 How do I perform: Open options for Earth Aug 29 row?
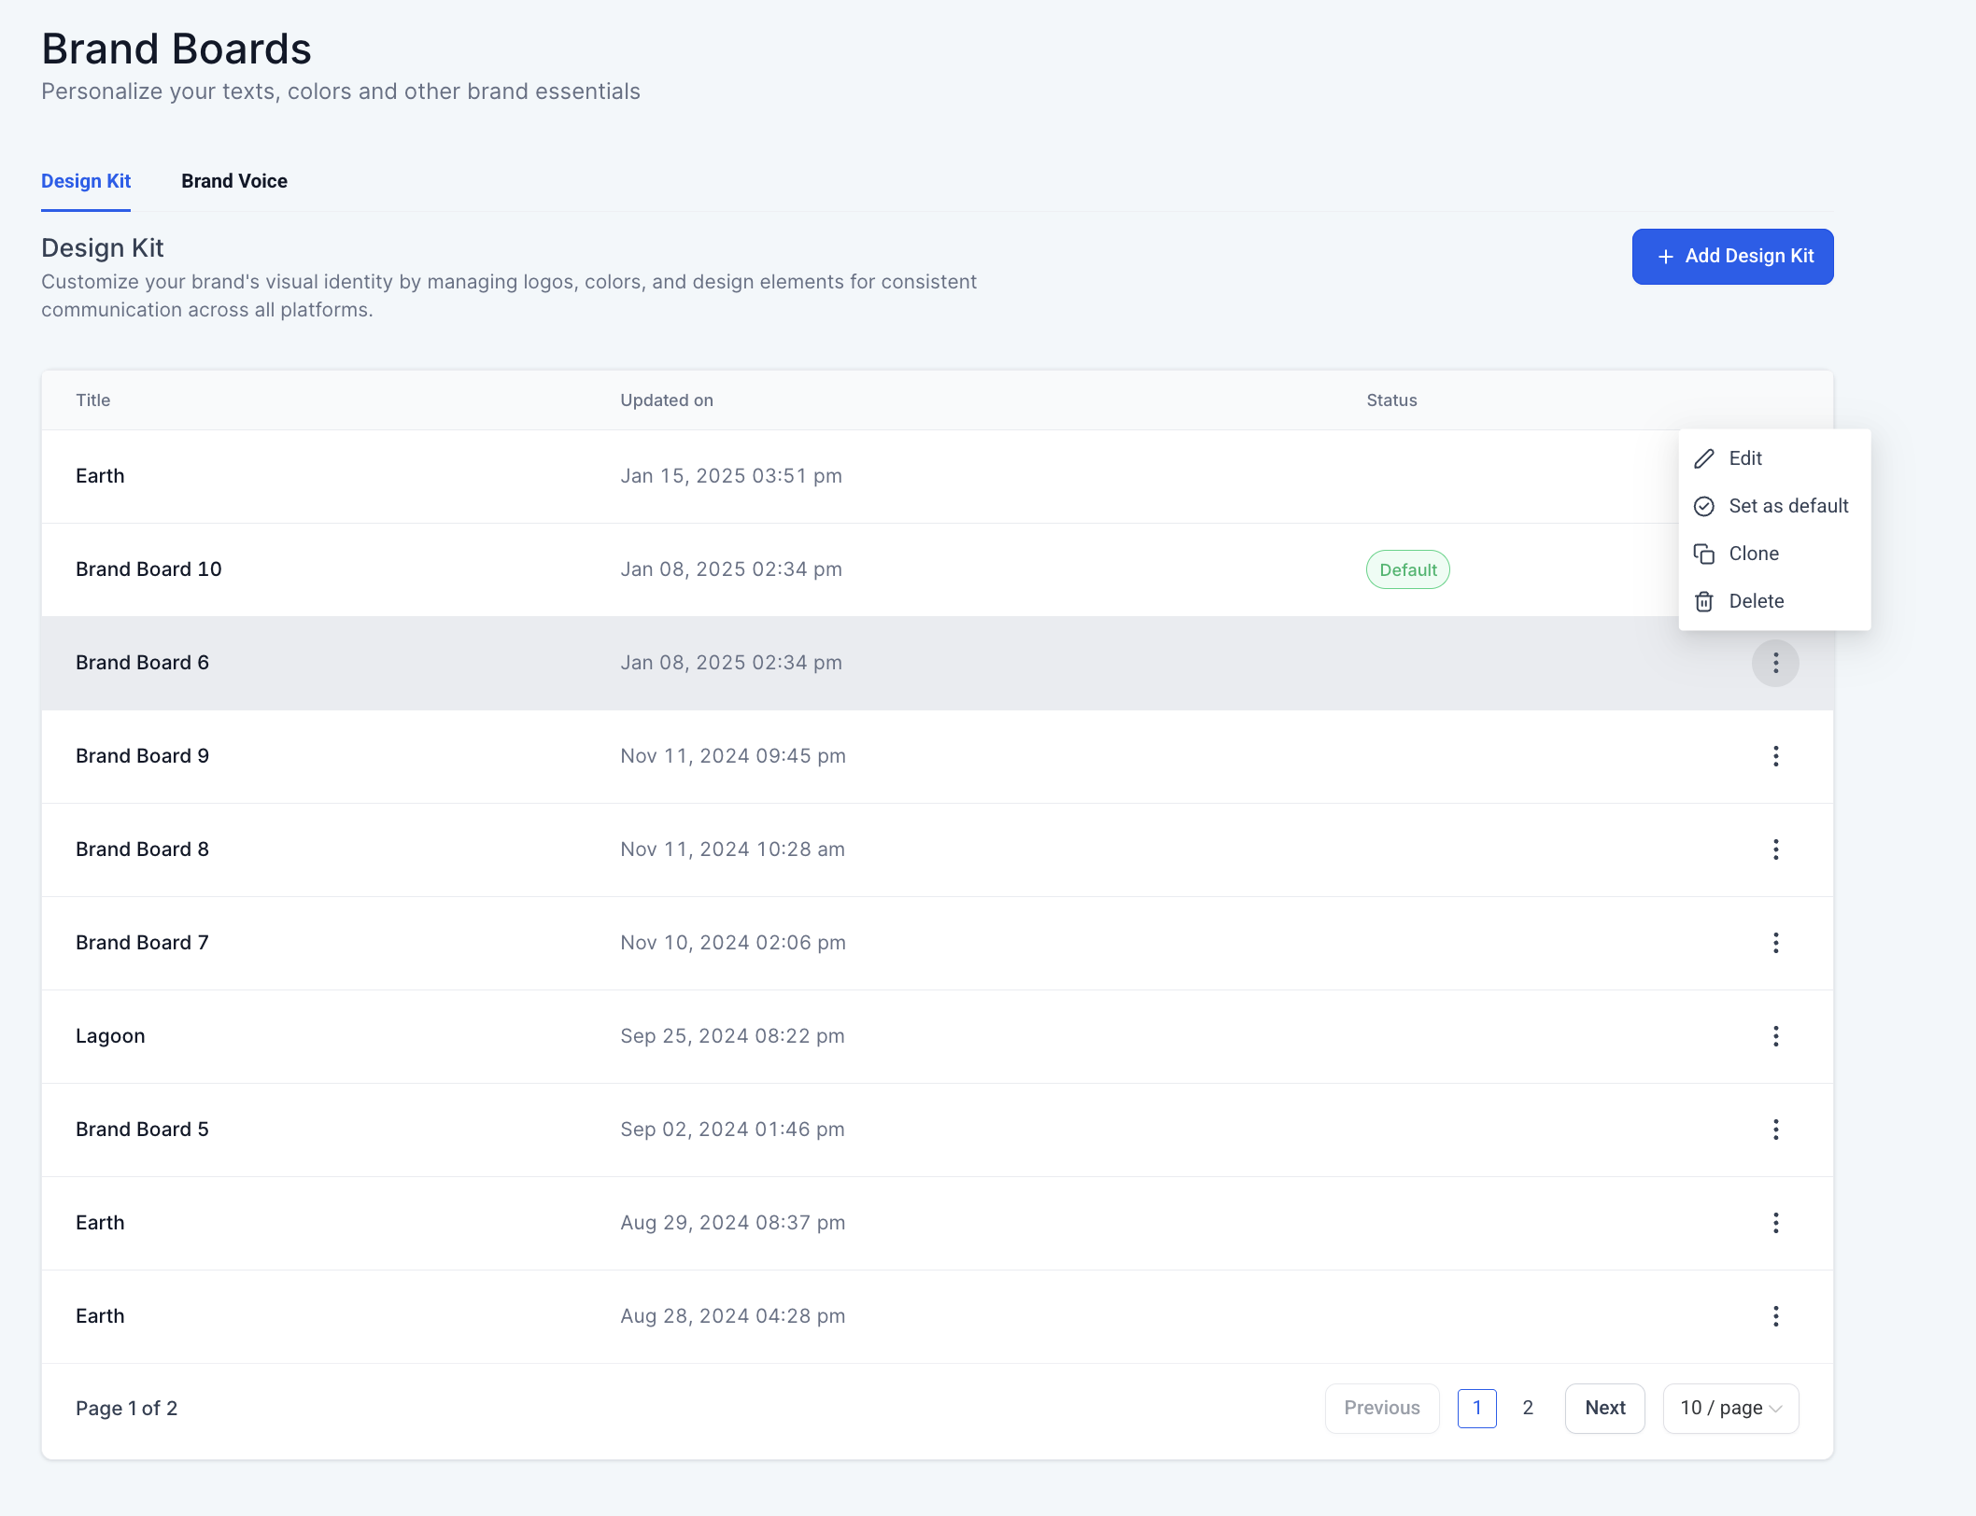1775,1223
